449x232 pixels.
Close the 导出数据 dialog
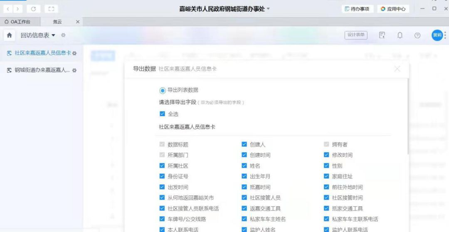click(x=397, y=69)
